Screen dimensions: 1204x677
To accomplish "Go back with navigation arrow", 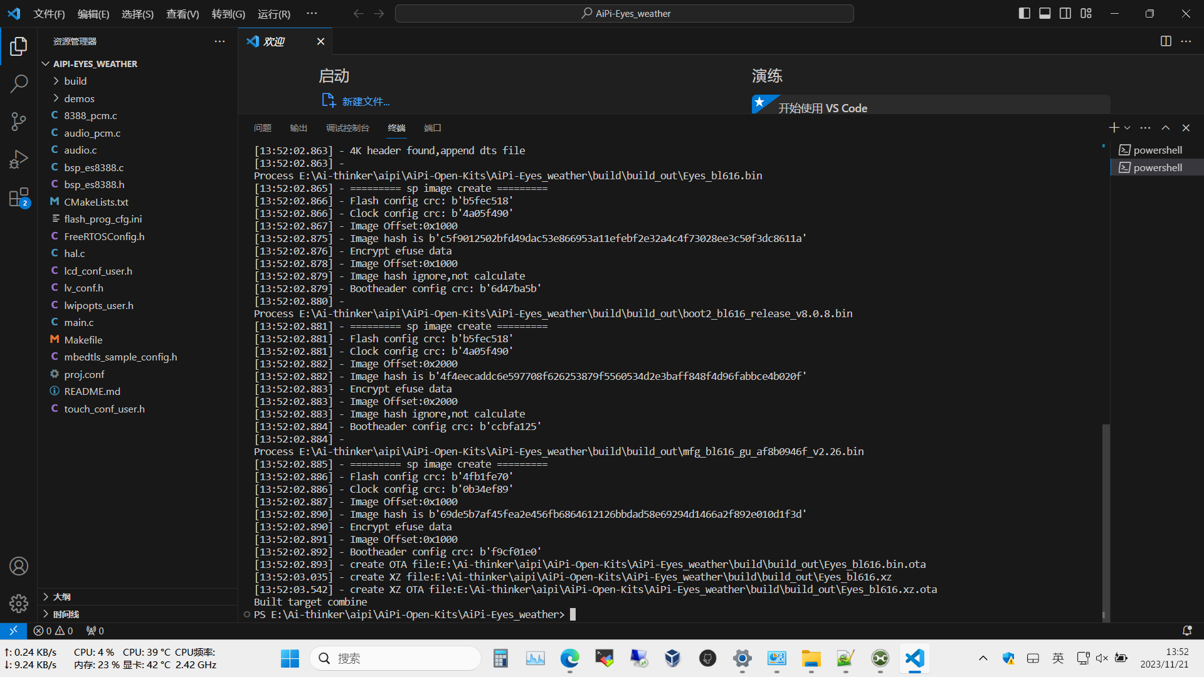I will [358, 13].
